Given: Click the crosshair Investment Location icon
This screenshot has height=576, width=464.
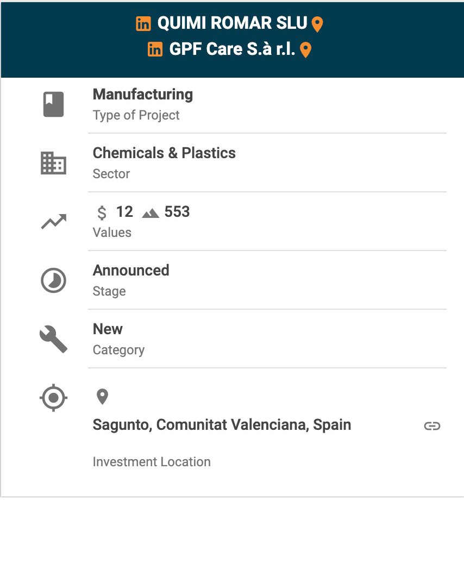Looking at the screenshot, I should pos(54,398).
